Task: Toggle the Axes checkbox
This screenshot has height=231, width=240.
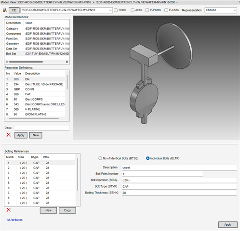Action: 133,10
